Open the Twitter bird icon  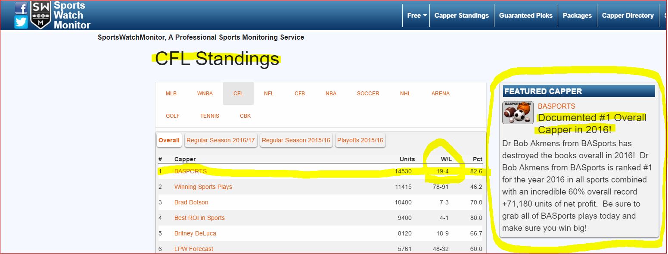coord(21,22)
